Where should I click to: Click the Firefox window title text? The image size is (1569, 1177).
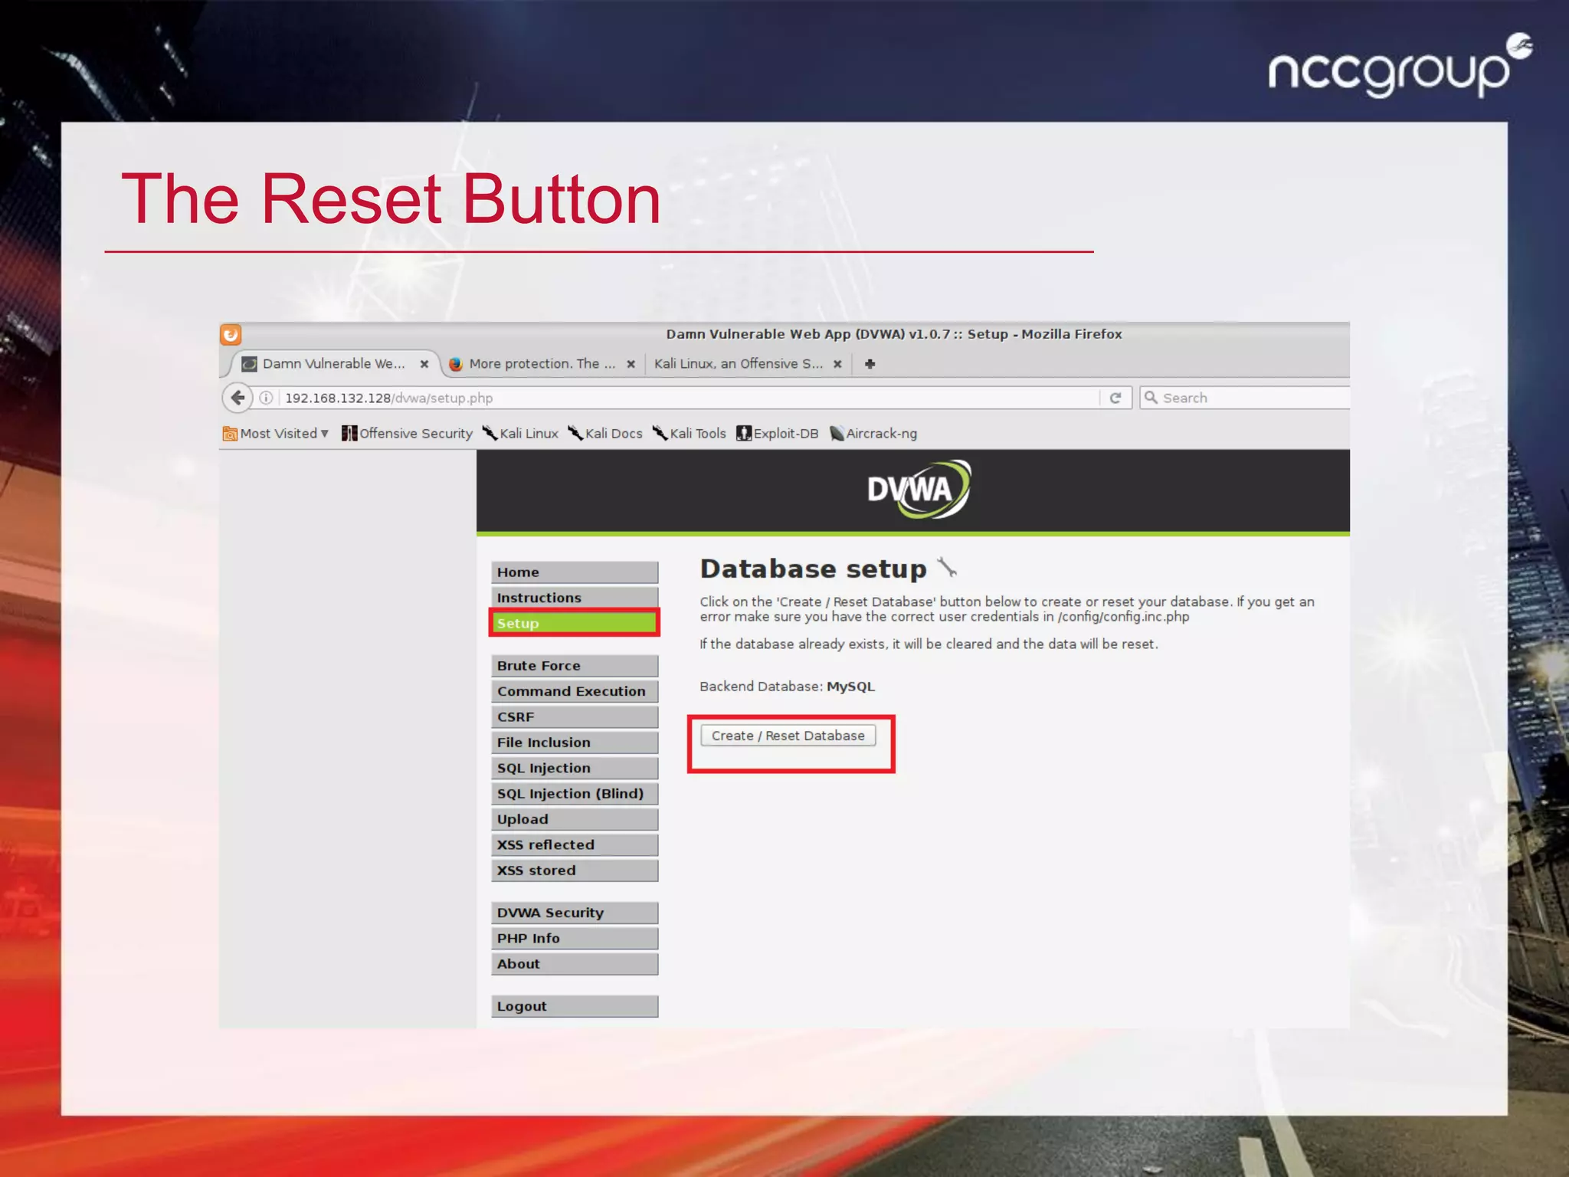pos(893,334)
